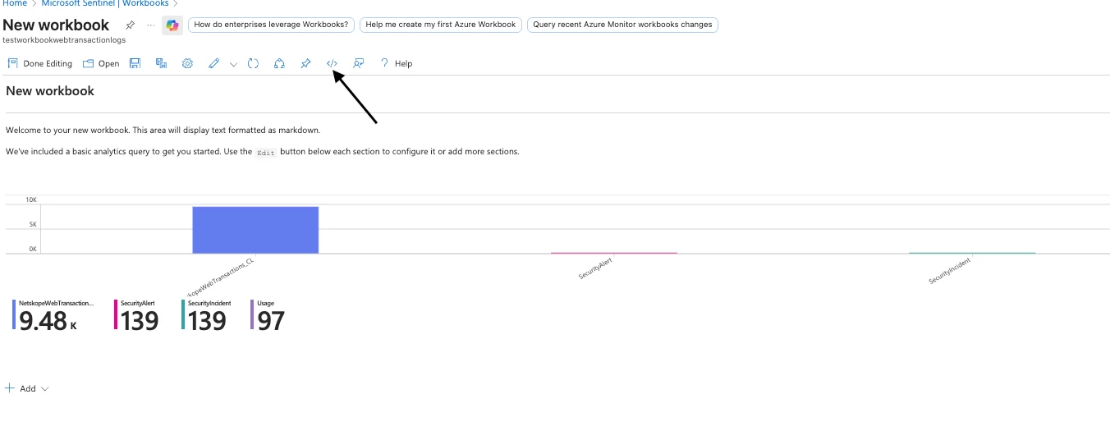Click the SecurityAlert 139 tile
Screen dimensions: 1110x431
pos(136,315)
